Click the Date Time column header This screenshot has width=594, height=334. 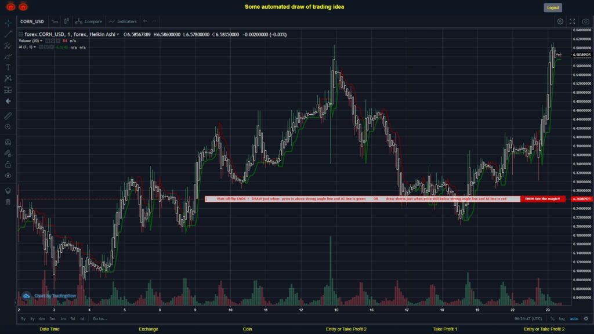pos(50,329)
